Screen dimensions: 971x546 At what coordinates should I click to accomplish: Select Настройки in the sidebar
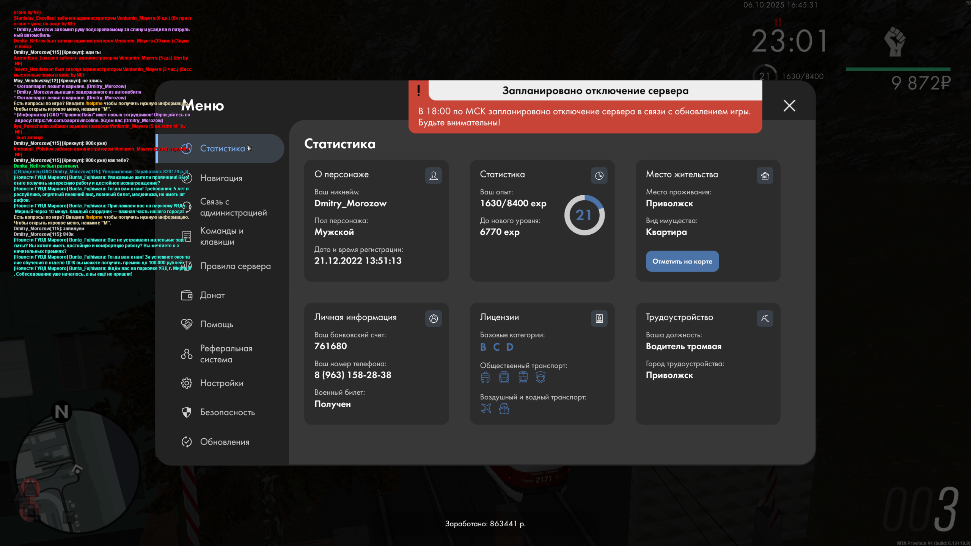(222, 383)
